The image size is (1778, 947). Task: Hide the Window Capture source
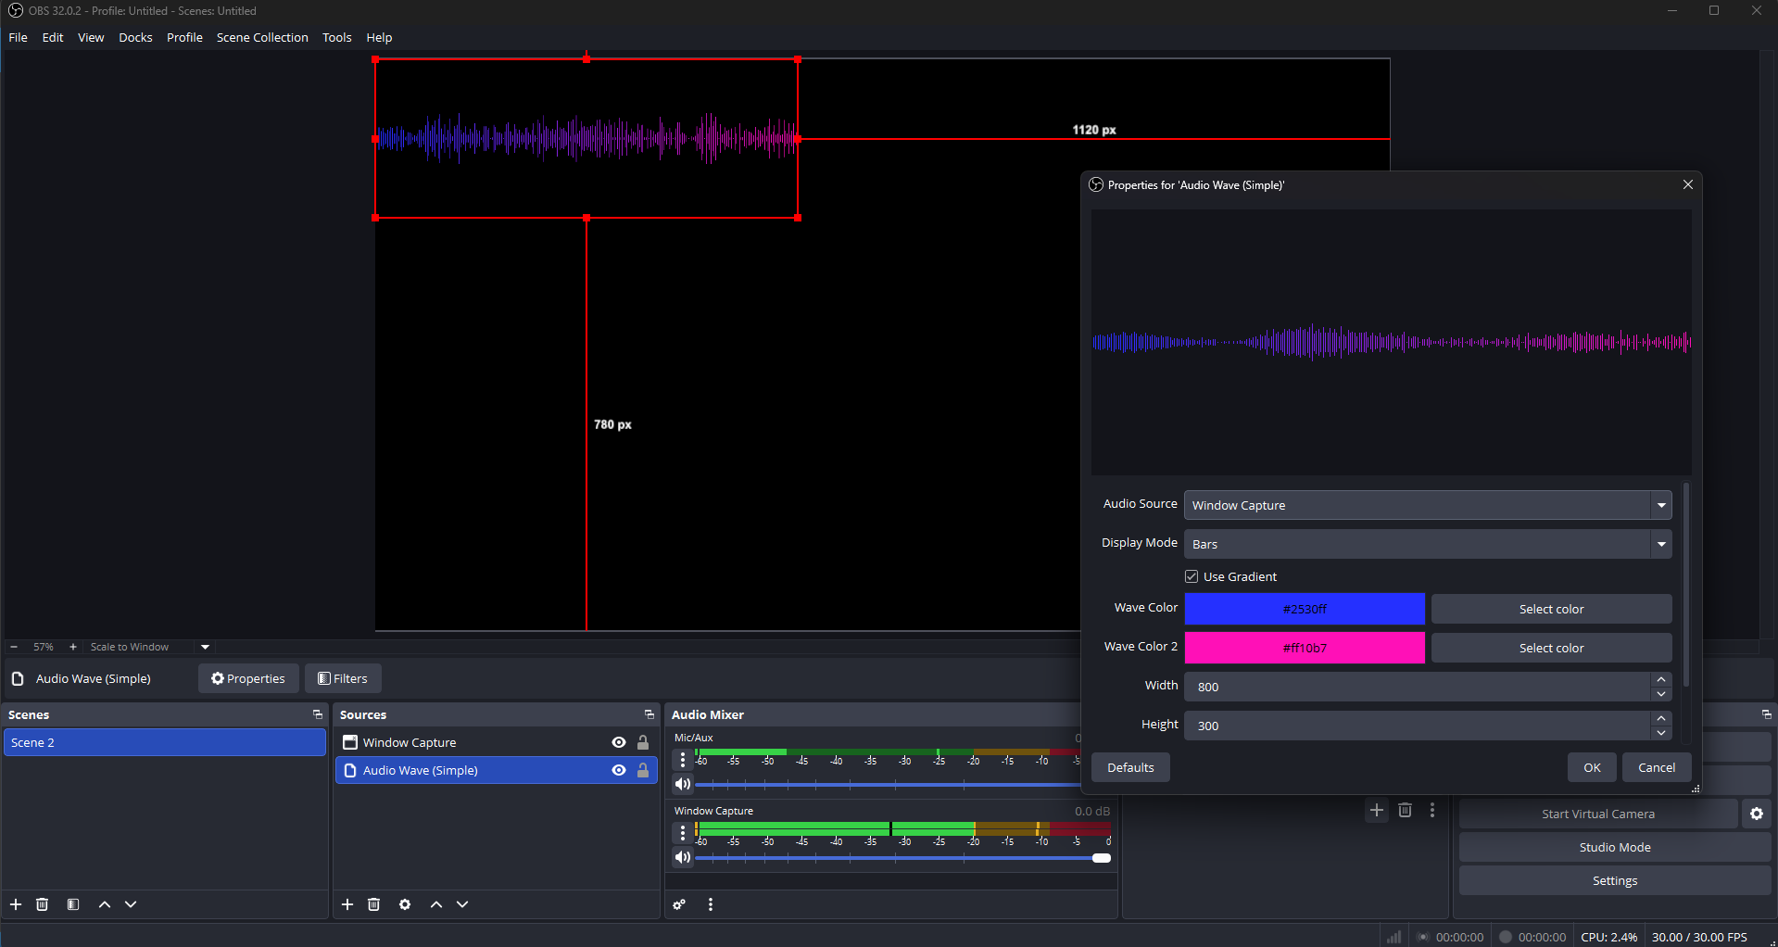pyautogui.click(x=618, y=741)
